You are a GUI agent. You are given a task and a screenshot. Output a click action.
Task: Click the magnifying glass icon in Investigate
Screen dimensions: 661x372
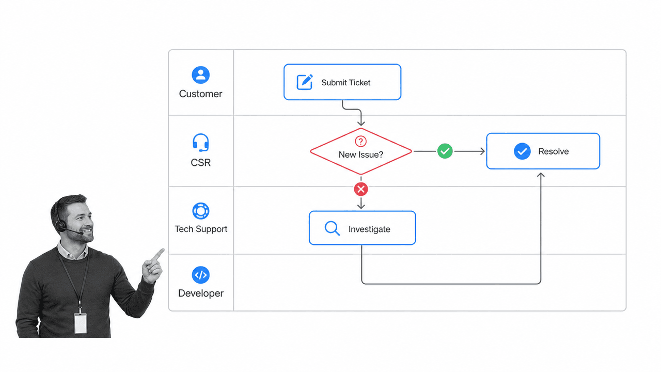click(x=332, y=228)
